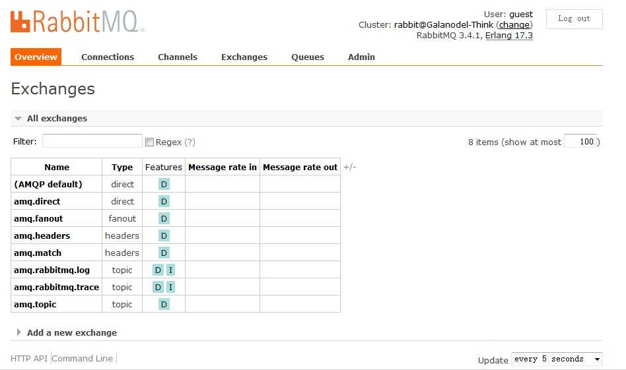The height and width of the screenshot is (370, 626).
Task: Open the amq.headers exchange
Action: coord(42,235)
